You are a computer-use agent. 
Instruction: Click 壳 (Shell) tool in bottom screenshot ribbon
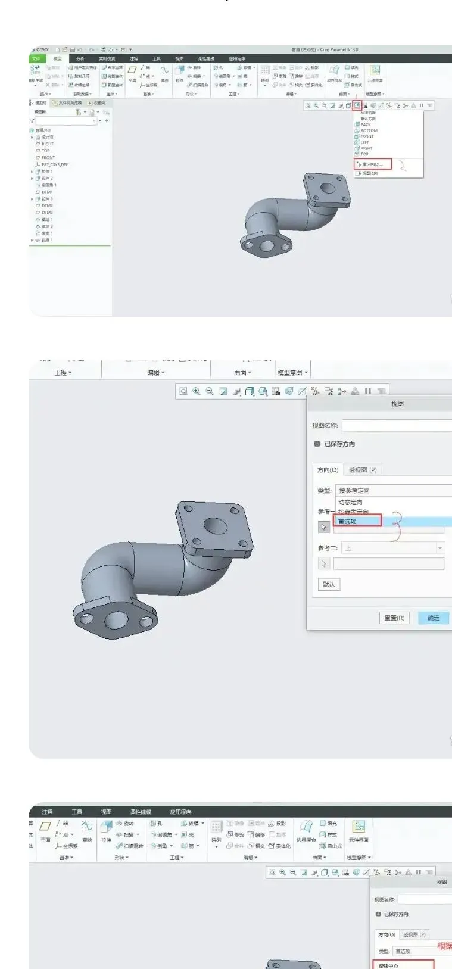(x=188, y=834)
